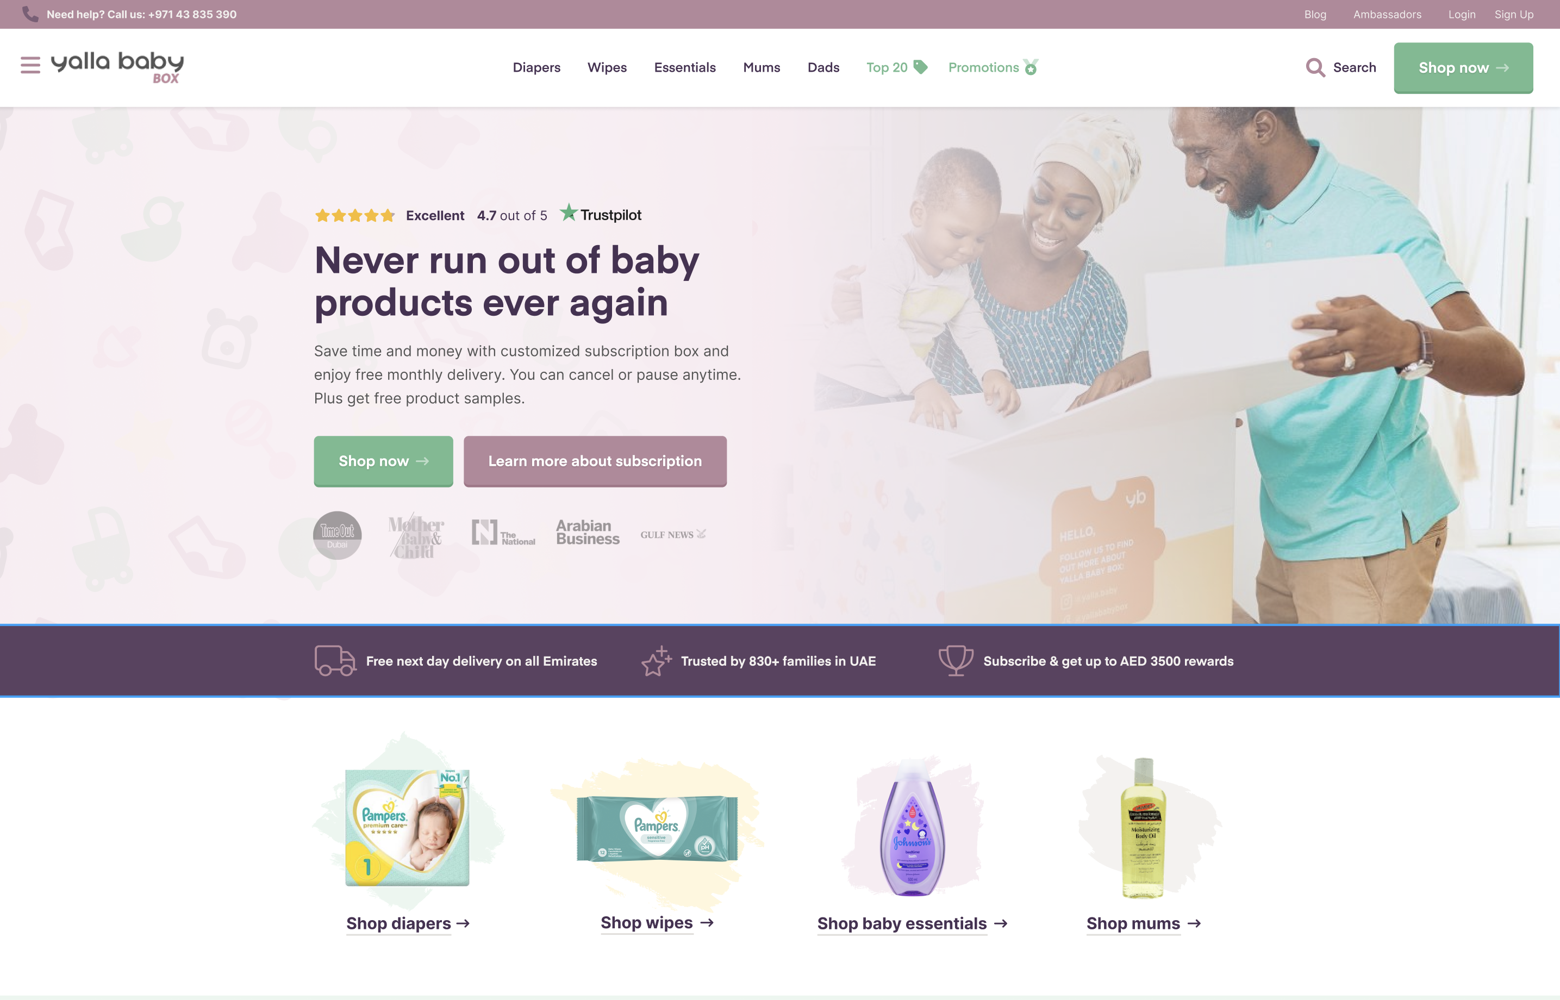Open the Essentials navigation item
Screen dimensions: 1560x1000
click(684, 67)
